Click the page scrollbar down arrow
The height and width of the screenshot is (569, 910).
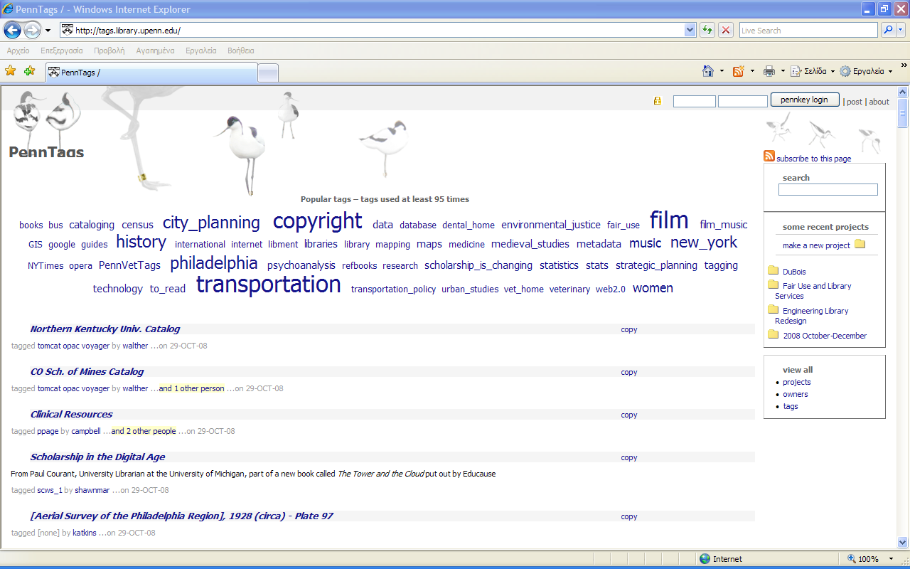point(903,542)
